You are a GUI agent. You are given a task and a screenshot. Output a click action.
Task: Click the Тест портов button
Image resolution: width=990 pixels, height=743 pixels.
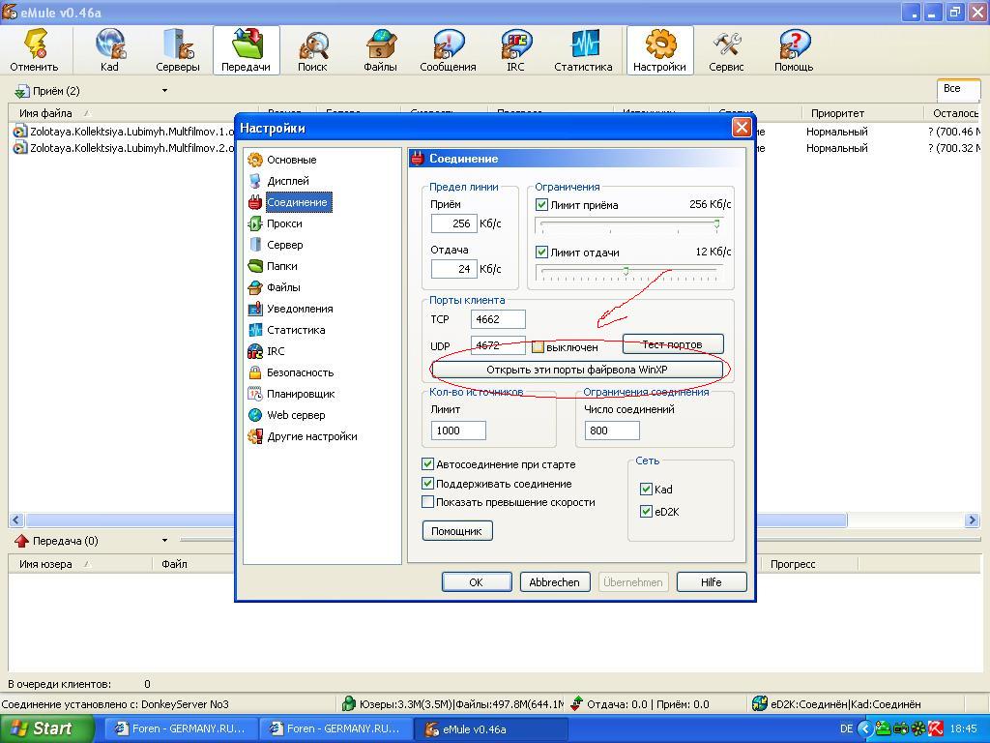tap(673, 344)
